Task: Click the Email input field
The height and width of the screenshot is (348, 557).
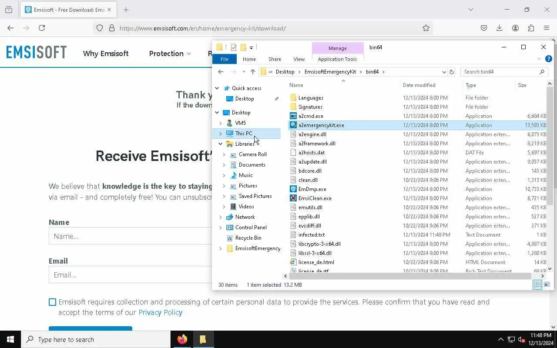Action: 131,275
